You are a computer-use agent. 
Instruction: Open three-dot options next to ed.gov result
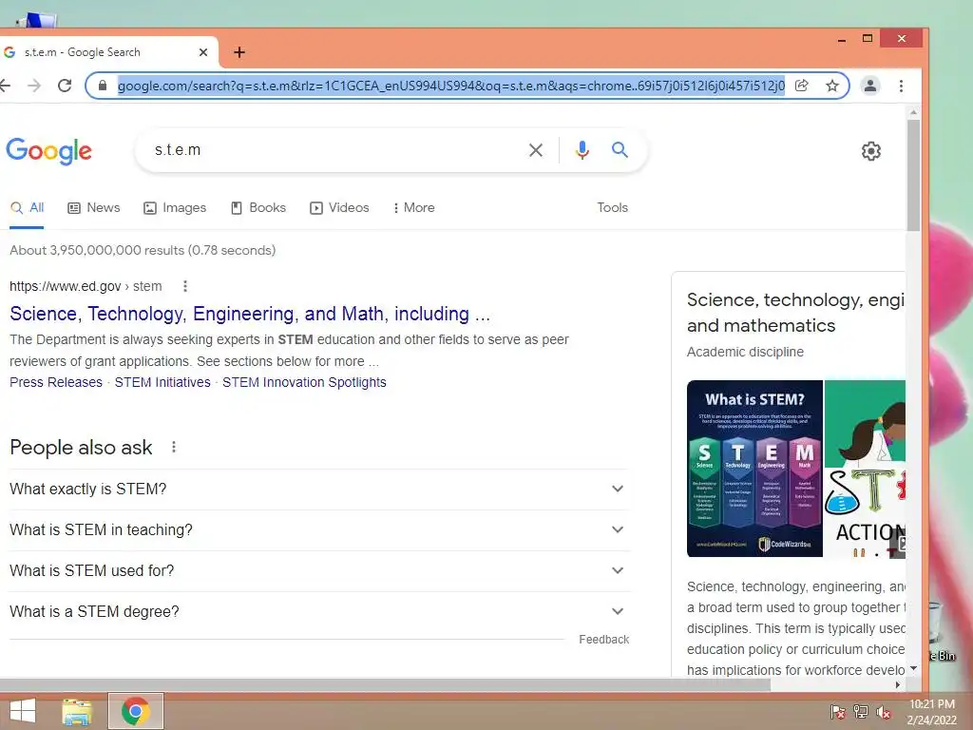185,286
